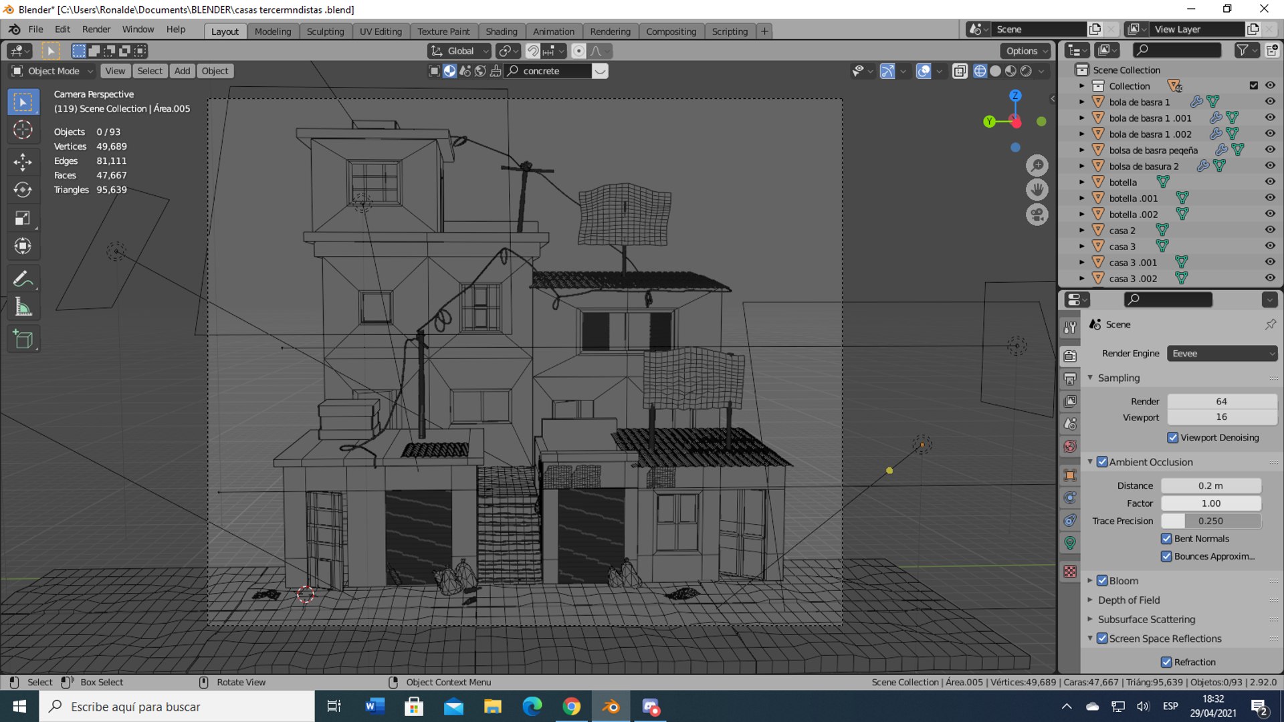This screenshot has height=722, width=1284.
Task: Click Render samples field showing 64
Action: click(1222, 401)
